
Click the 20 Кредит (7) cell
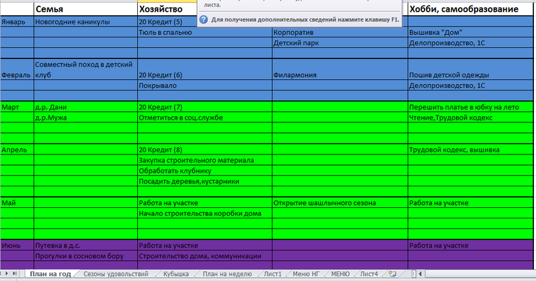[x=205, y=107]
